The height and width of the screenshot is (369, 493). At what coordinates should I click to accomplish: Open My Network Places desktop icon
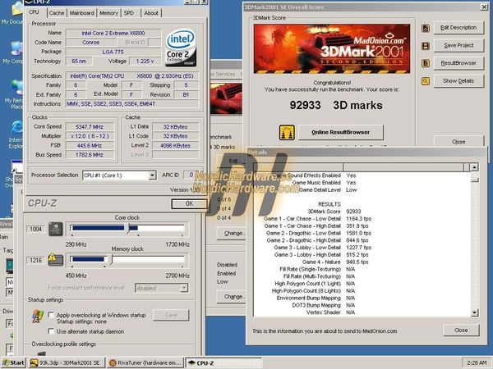[x=15, y=95]
